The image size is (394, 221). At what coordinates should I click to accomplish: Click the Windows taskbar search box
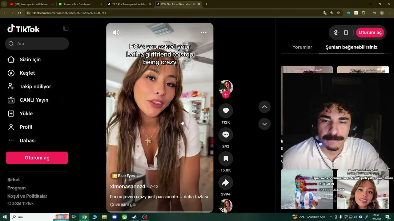pyautogui.click(x=40, y=217)
